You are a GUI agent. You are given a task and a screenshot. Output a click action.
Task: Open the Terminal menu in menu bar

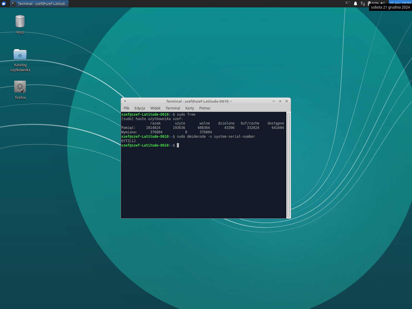[x=173, y=108]
